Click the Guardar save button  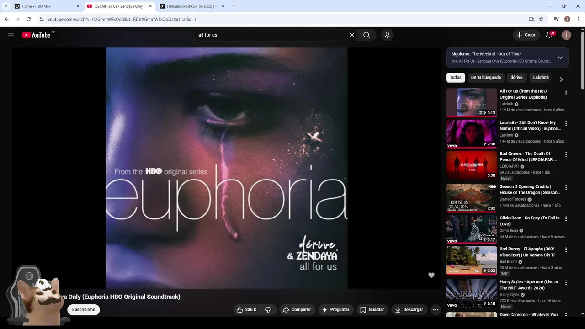(372, 310)
